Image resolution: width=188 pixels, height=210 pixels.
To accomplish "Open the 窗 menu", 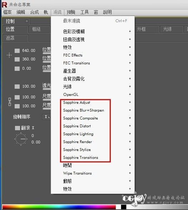I will 96,12.
